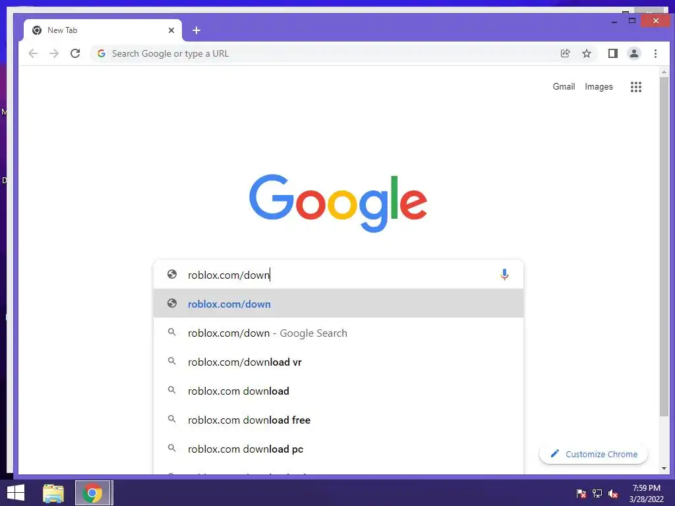675x506 pixels.
Task: Open Chrome's three-dot menu
Action: tap(655, 53)
